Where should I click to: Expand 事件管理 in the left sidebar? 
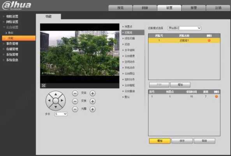point(12,44)
